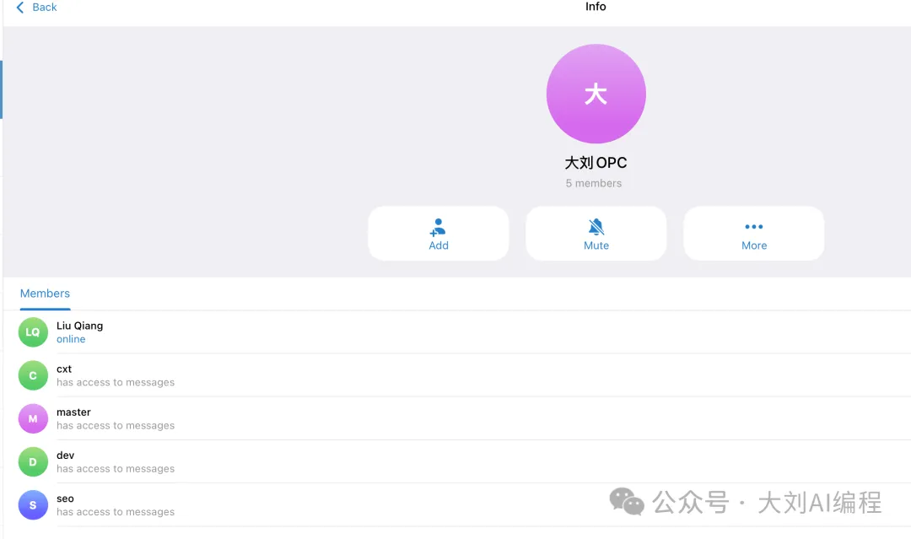
Task: Switch to the Members tab
Action: [x=45, y=294]
